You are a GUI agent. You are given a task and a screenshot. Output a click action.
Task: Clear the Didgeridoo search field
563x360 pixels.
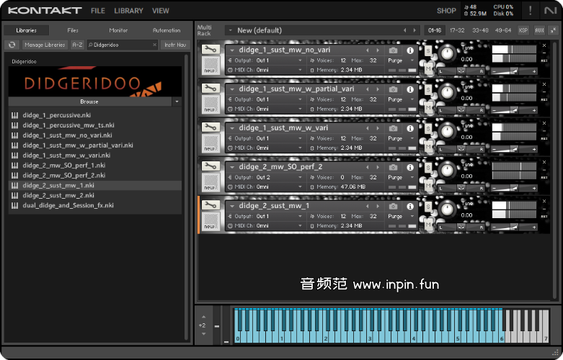154,45
